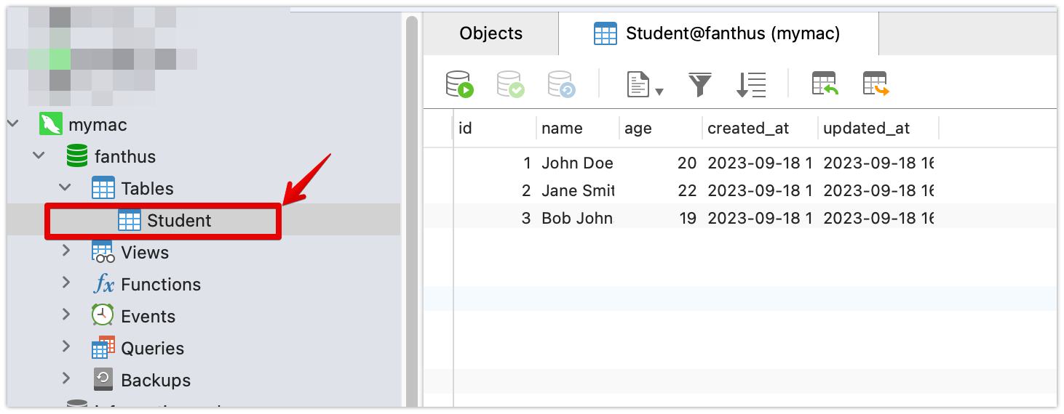Collapse the Tables tree node

pos(65,188)
